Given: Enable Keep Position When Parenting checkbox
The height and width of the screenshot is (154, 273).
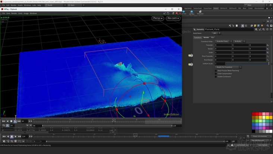Looking at the screenshot, I should pyautogui.click(x=216, y=70).
